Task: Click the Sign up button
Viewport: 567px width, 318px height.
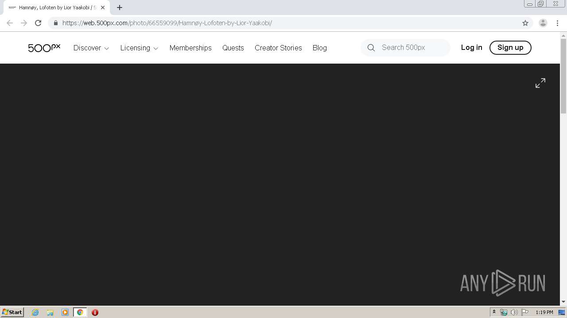Action: pyautogui.click(x=510, y=47)
